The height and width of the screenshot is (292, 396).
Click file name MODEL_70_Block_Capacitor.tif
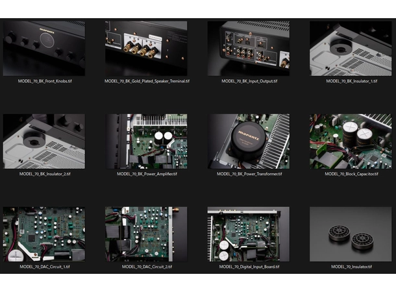(x=352, y=174)
